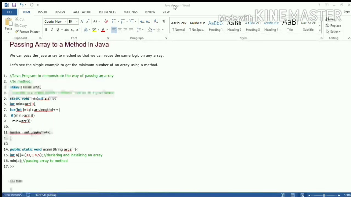This screenshot has height=197, width=351.
Task: Click the Replace button
Action: point(333,25)
